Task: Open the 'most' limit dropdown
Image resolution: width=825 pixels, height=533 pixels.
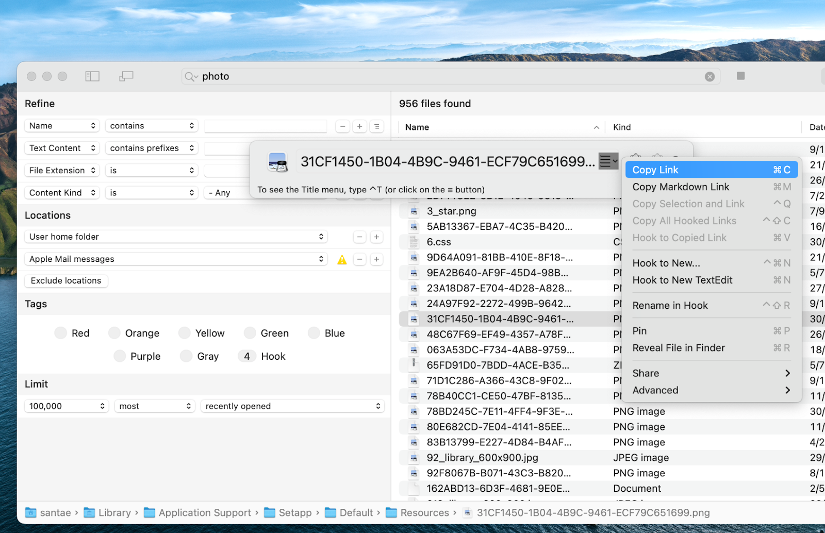Action: point(154,406)
